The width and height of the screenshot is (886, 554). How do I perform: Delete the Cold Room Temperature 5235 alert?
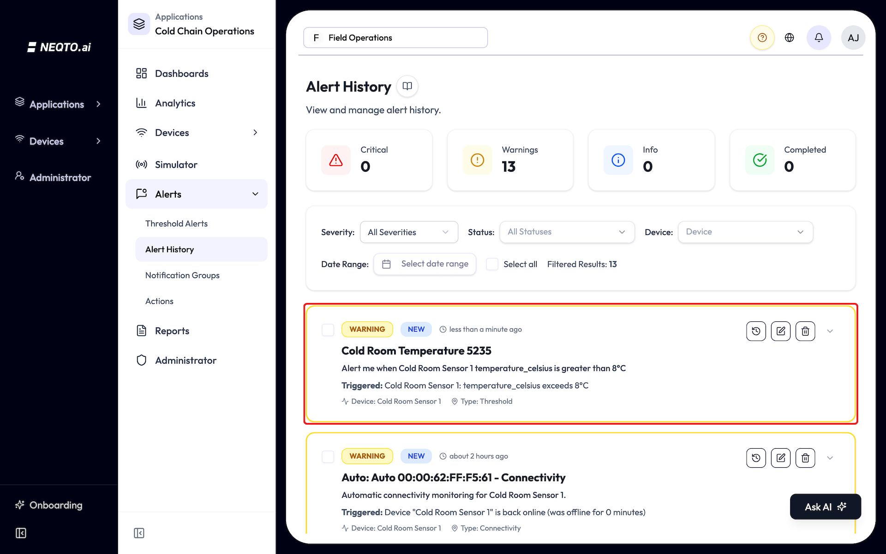tap(805, 331)
